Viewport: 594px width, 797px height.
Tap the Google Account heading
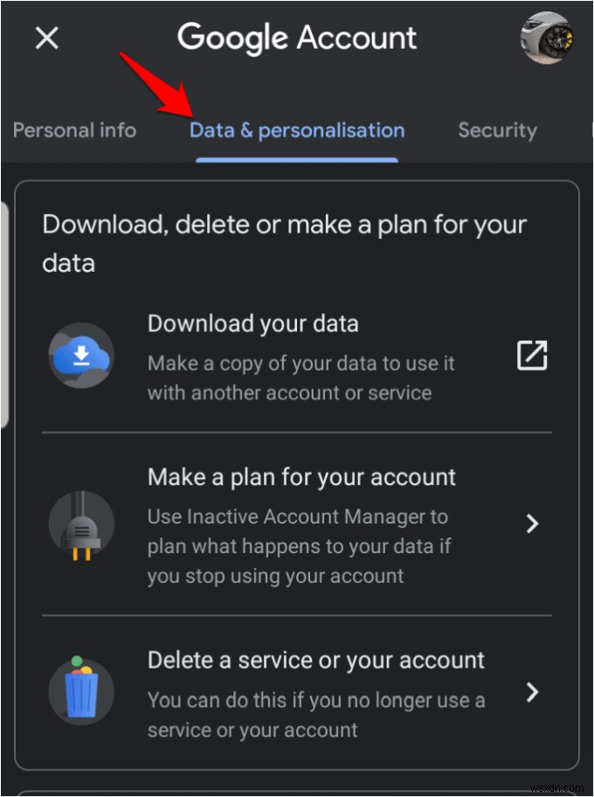click(297, 38)
